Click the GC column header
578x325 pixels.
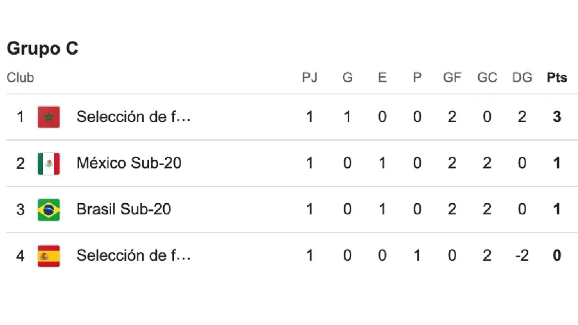coord(487,77)
